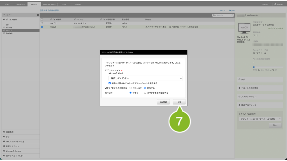The height and width of the screenshot is (161, 287).
Task: Click the カスタマーサクセス本部 owner cell
Action: [x=156, y=27]
